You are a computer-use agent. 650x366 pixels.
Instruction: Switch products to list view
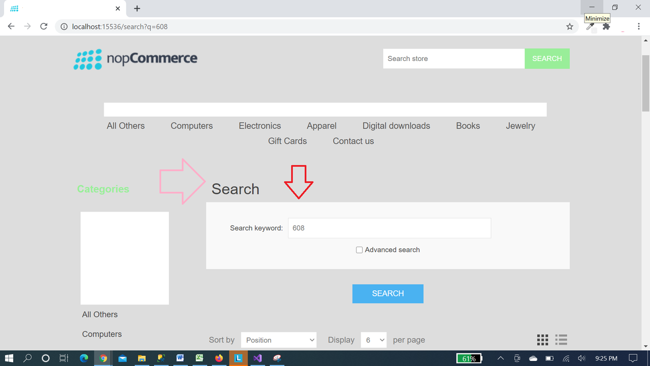561,340
